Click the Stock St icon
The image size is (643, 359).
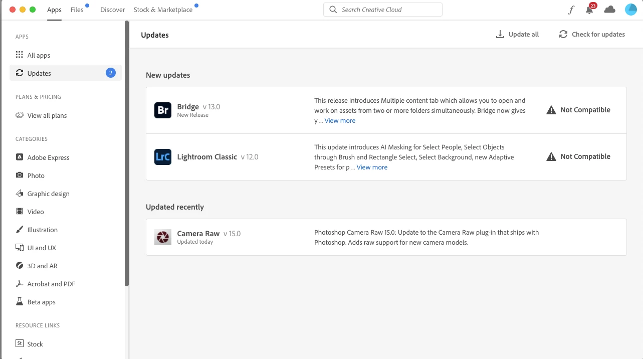point(20,344)
